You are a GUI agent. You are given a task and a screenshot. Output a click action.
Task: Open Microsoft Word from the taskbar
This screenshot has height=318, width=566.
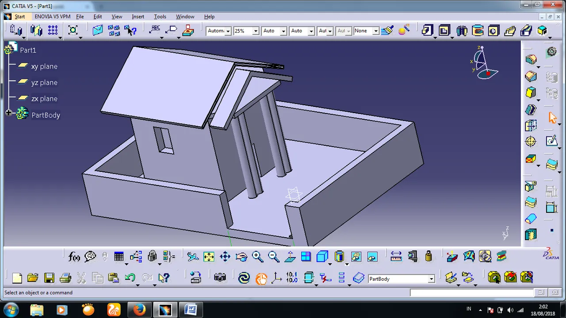point(191,310)
